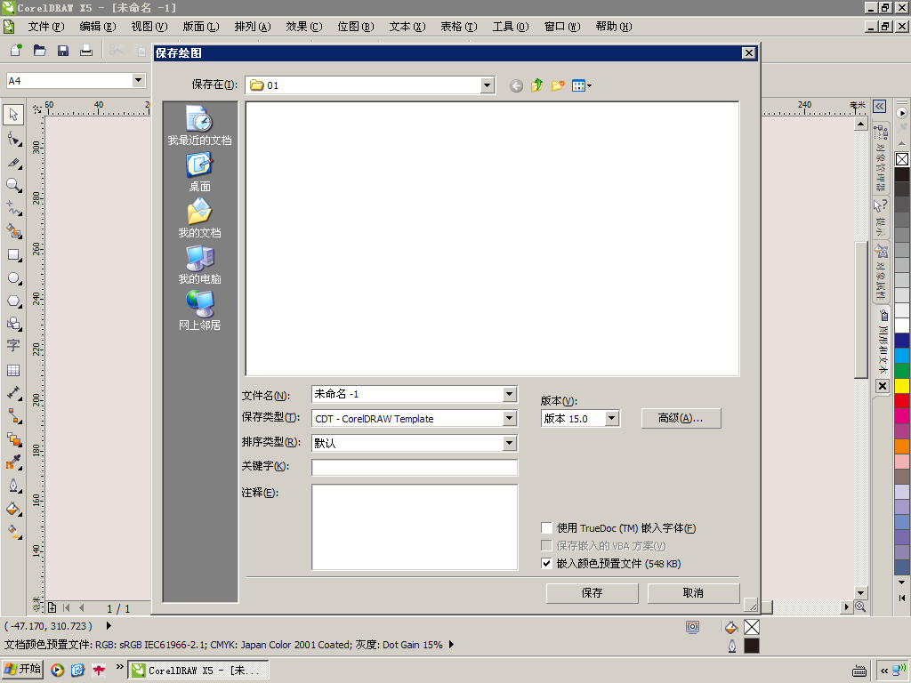The height and width of the screenshot is (683, 911).
Task: Open My Recent Documents location
Action: 199,125
